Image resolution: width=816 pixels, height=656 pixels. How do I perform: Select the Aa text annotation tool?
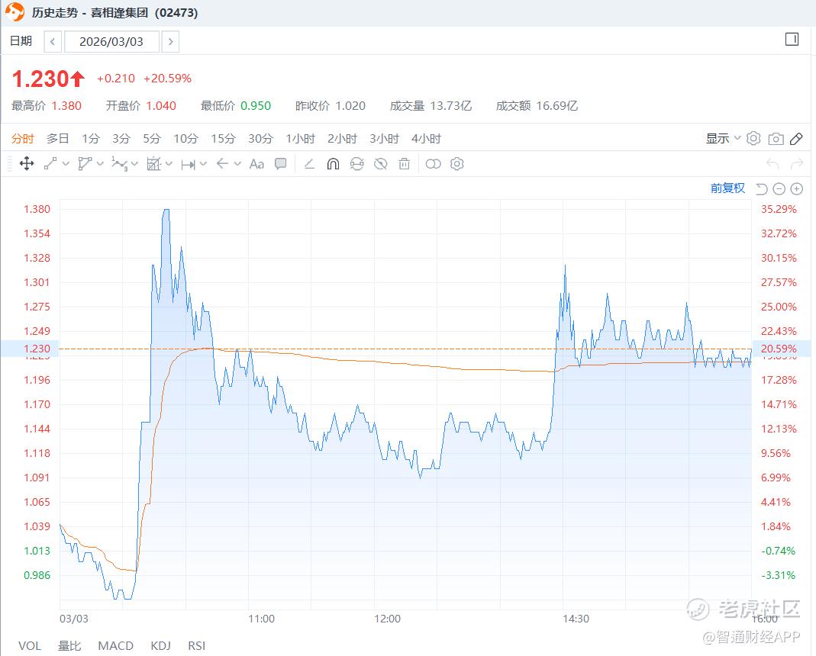256,163
